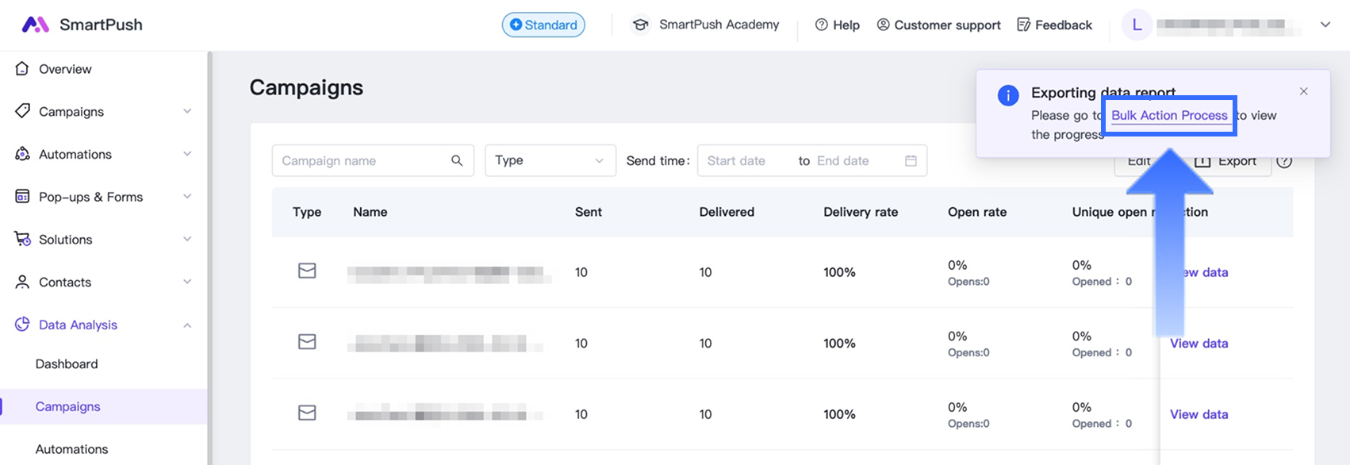Click the SmartPush Academy graduation cap icon
The width and height of the screenshot is (1350, 465).
(639, 25)
